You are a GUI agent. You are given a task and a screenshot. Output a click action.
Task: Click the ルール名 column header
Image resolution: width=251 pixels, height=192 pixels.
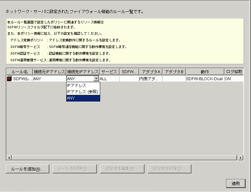[20, 72]
